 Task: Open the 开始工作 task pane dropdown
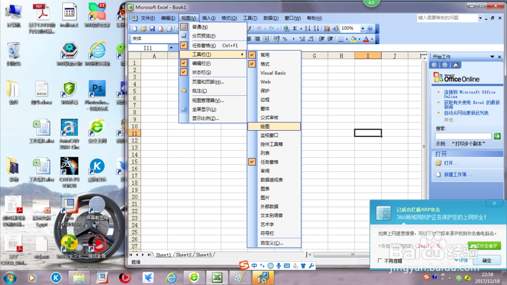click(x=492, y=57)
